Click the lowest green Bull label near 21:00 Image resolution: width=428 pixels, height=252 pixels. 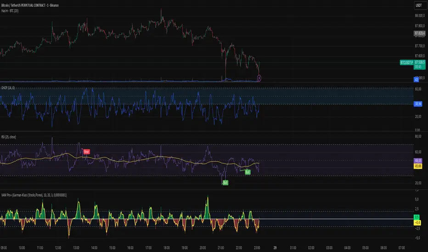(x=225, y=183)
